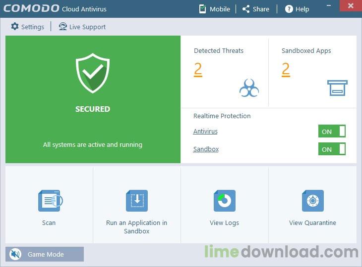Viewport: 362px width, 267px height.
Task: Click the biohazard Detected Threats icon
Action: click(249, 88)
